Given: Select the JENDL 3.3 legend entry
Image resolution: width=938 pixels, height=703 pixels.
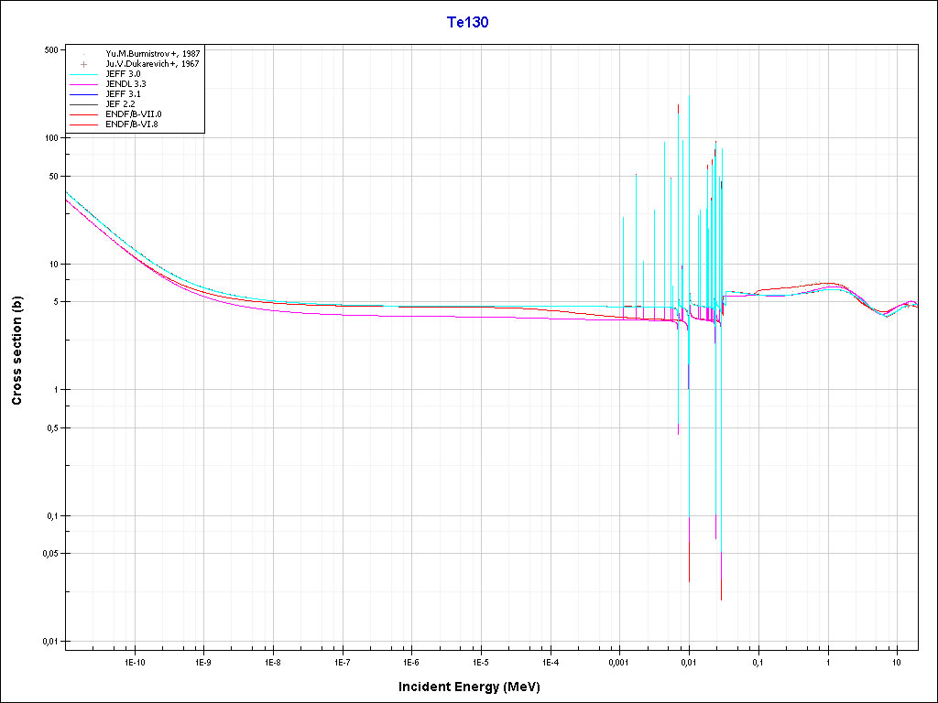Looking at the screenshot, I should [126, 84].
